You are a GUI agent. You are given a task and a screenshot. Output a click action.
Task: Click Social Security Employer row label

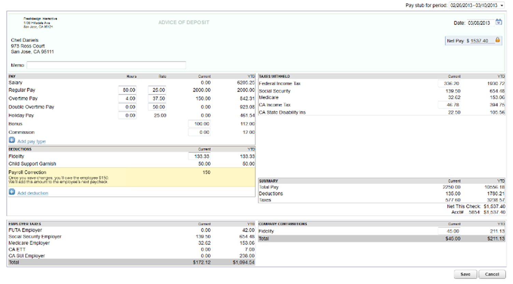pos(35,237)
